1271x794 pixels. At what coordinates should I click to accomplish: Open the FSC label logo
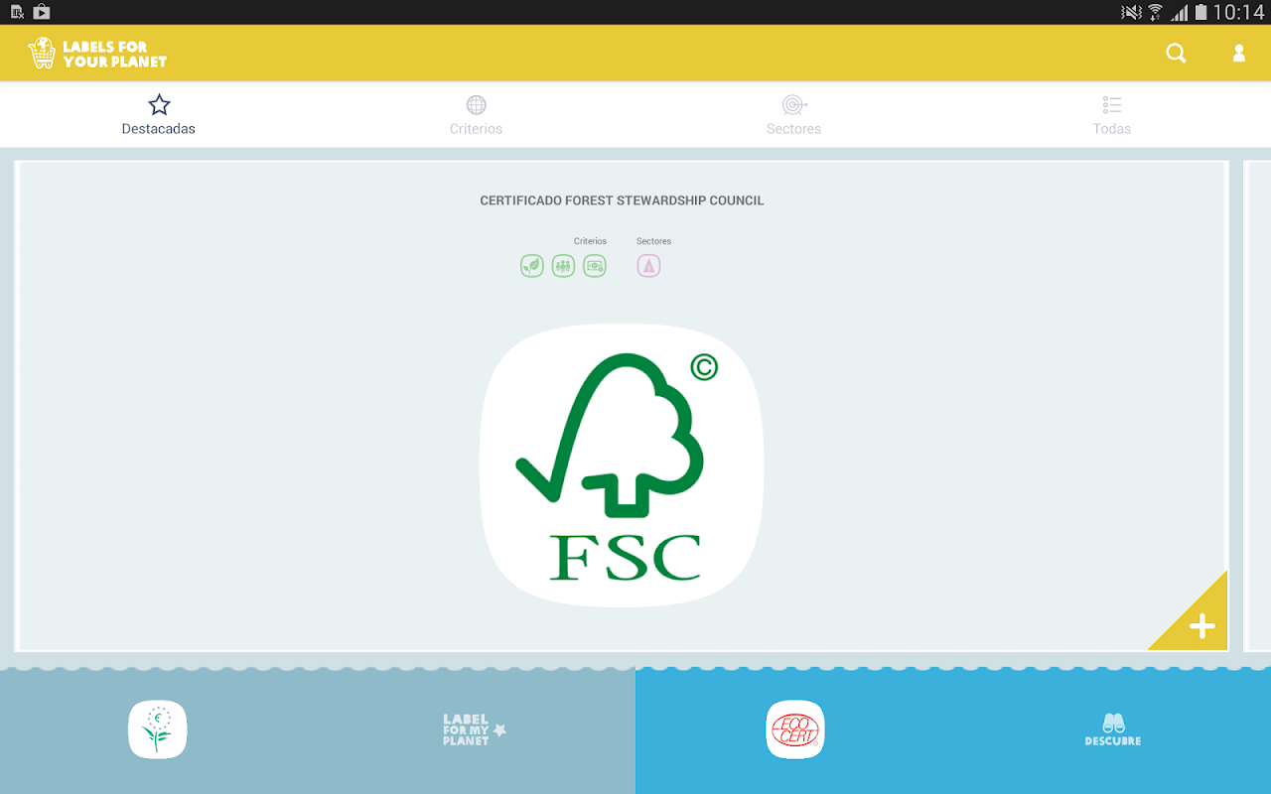tap(623, 465)
